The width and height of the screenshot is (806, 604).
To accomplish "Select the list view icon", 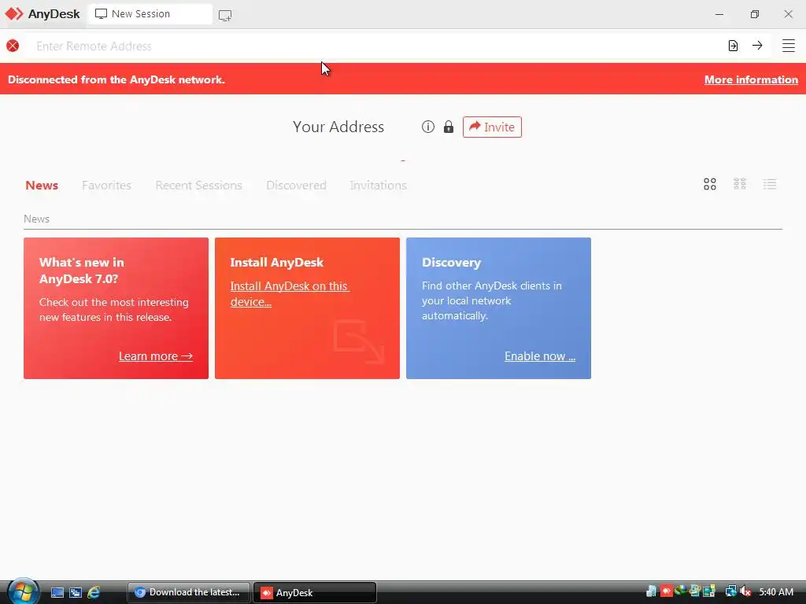I will (x=770, y=184).
